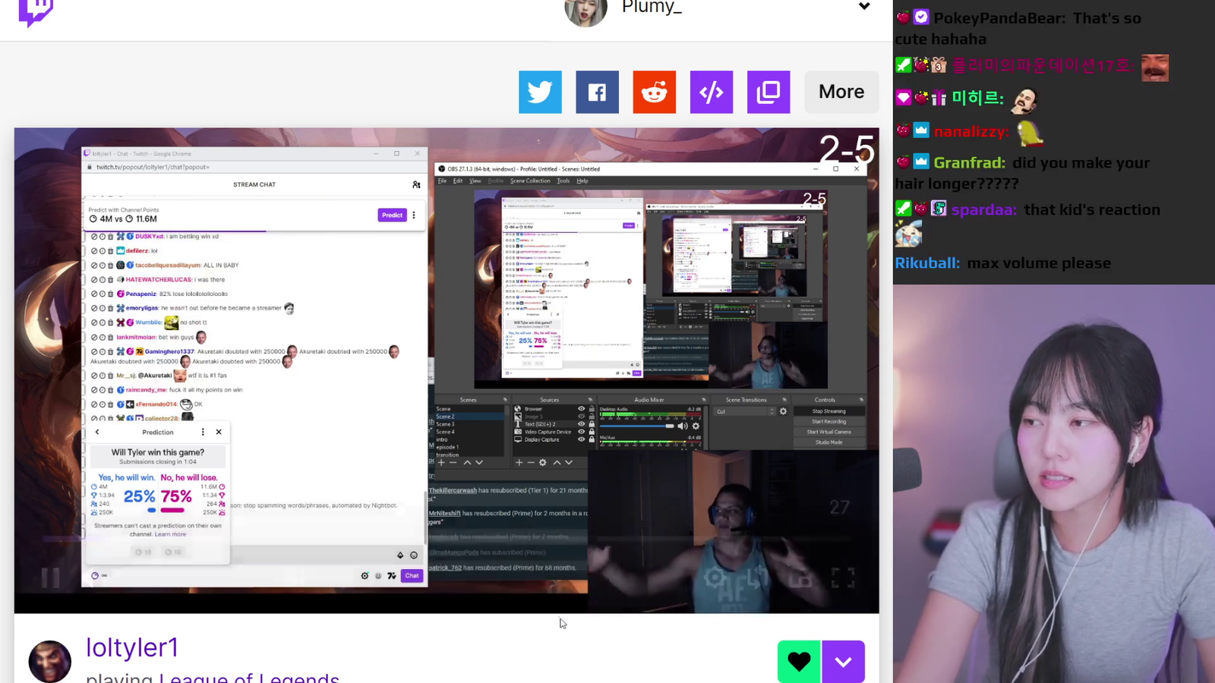
Task: Adjust the Desktop Audio volume slider
Action: 637,426
